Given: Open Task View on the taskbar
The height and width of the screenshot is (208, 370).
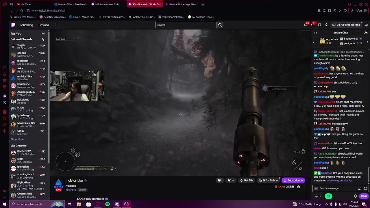Looking at the screenshot, I should coord(69,204).
